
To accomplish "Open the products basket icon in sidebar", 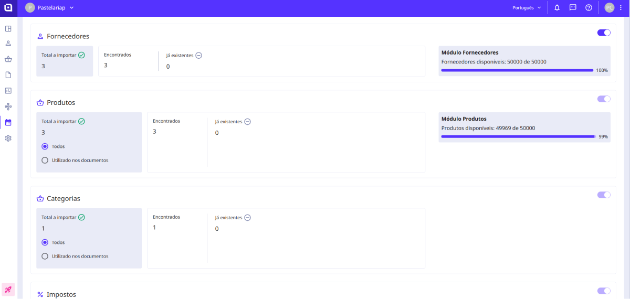I will [x=8, y=59].
